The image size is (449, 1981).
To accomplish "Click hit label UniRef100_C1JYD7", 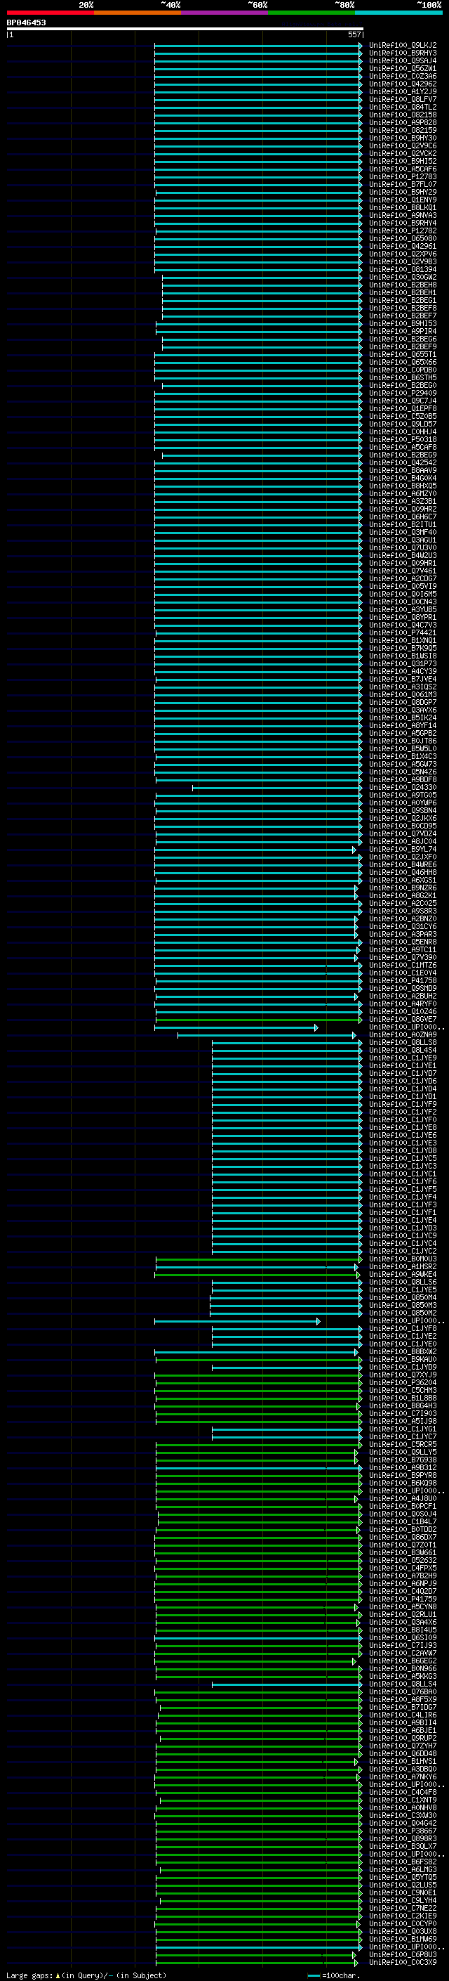I will (403, 1074).
